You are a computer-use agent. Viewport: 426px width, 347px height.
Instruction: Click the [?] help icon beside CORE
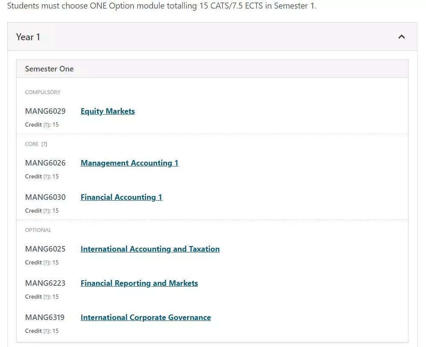(44, 144)
